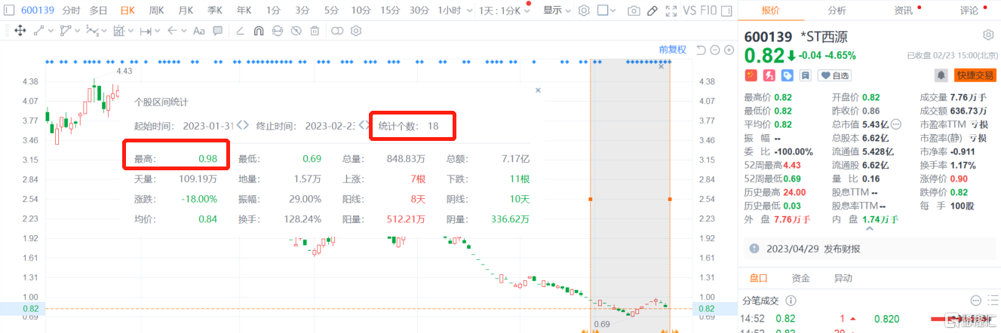Take a chart screenshot with camera icon
This screenshot has height=333, width=1001.
coord(634,11)
